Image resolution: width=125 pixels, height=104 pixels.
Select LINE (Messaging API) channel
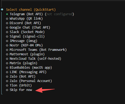[26, 72]
